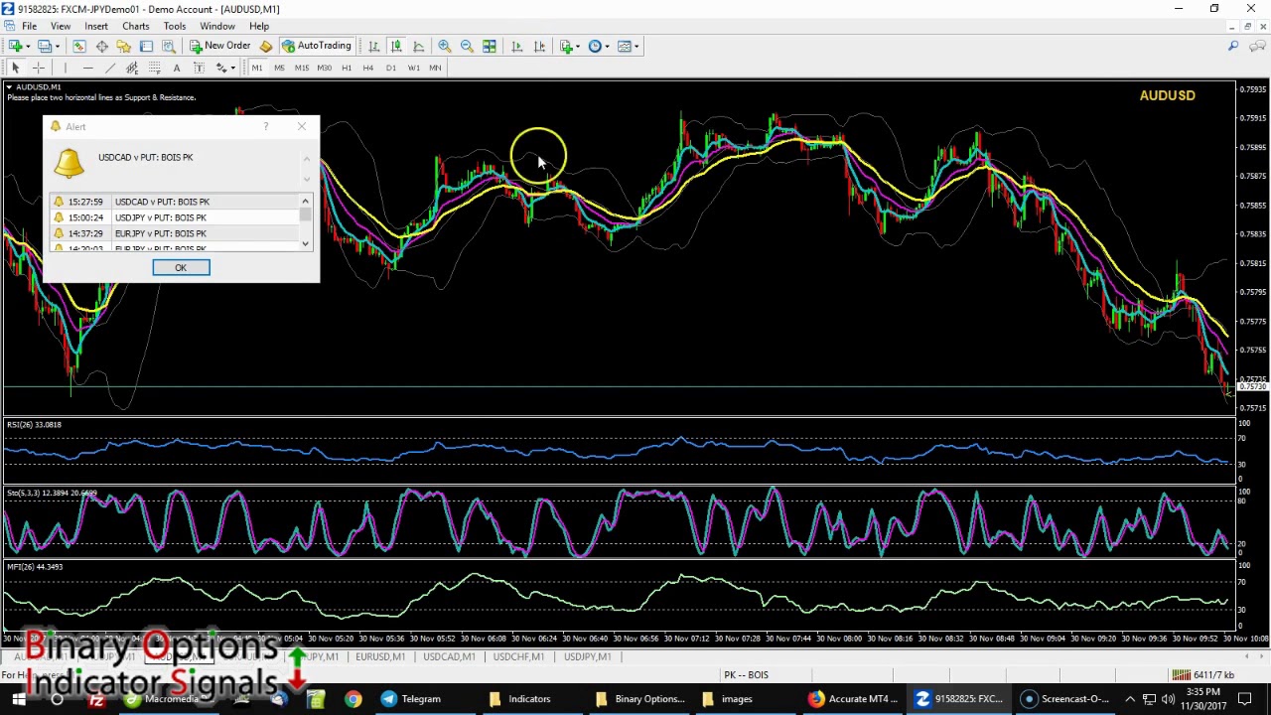1271x715 pixels.
Task: Toggle the Navigator star-folder icon
Action: pyautogui.click(x=123, y=46)
